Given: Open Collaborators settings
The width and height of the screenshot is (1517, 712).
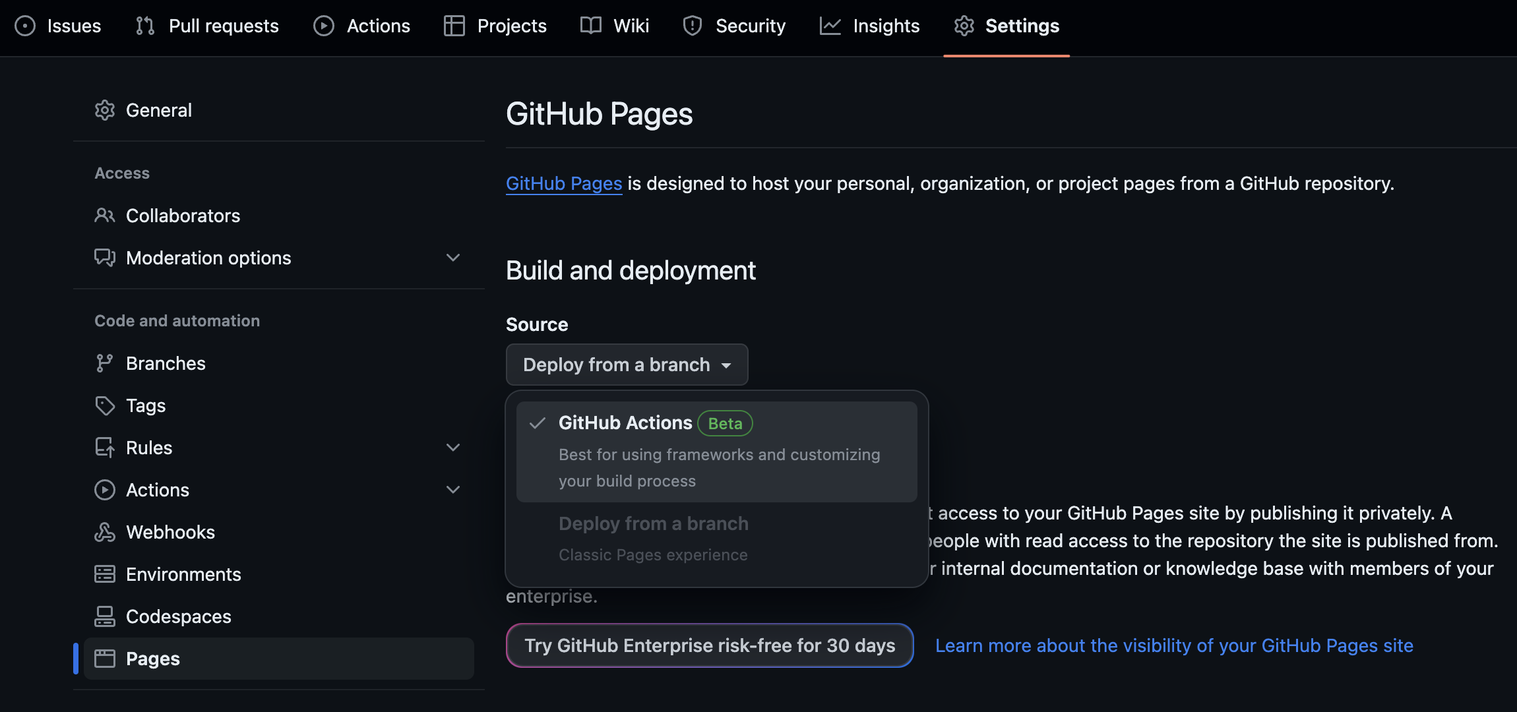Looking at the screenshot, I should (x=278, y=216).
